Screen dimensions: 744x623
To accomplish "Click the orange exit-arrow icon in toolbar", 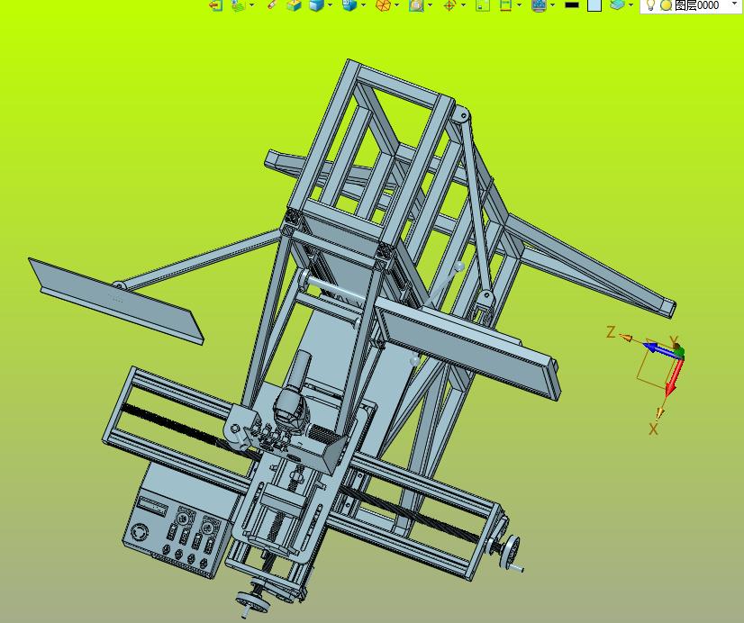I will click(216, 5).
